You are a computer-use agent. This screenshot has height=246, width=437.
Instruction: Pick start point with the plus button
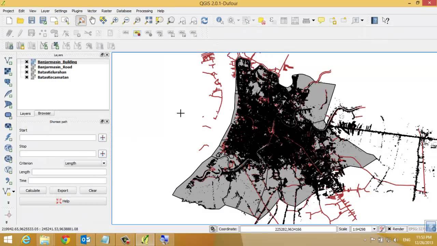pos(102,138)
